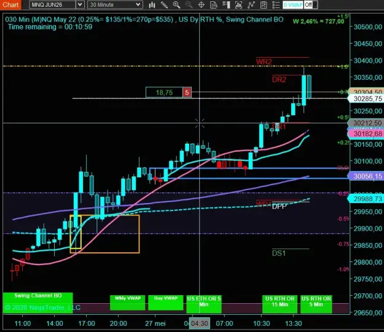Open the 30 Minute interval dropdown

coord(138,5)
